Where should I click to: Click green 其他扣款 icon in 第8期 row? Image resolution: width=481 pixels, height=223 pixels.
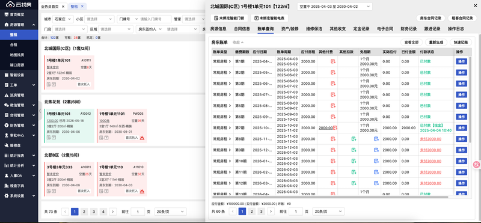pos(354,139)
